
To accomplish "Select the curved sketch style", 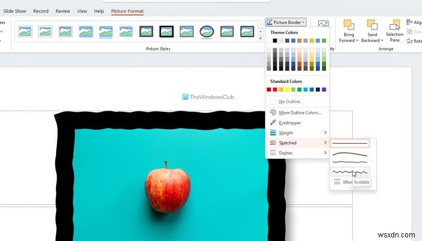I will (x=350, y=154).
